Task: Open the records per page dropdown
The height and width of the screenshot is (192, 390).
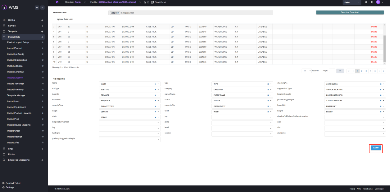Action: (x=306, y=71)
